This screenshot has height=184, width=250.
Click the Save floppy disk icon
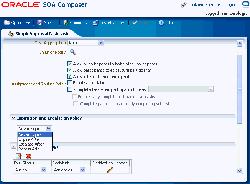40,23
